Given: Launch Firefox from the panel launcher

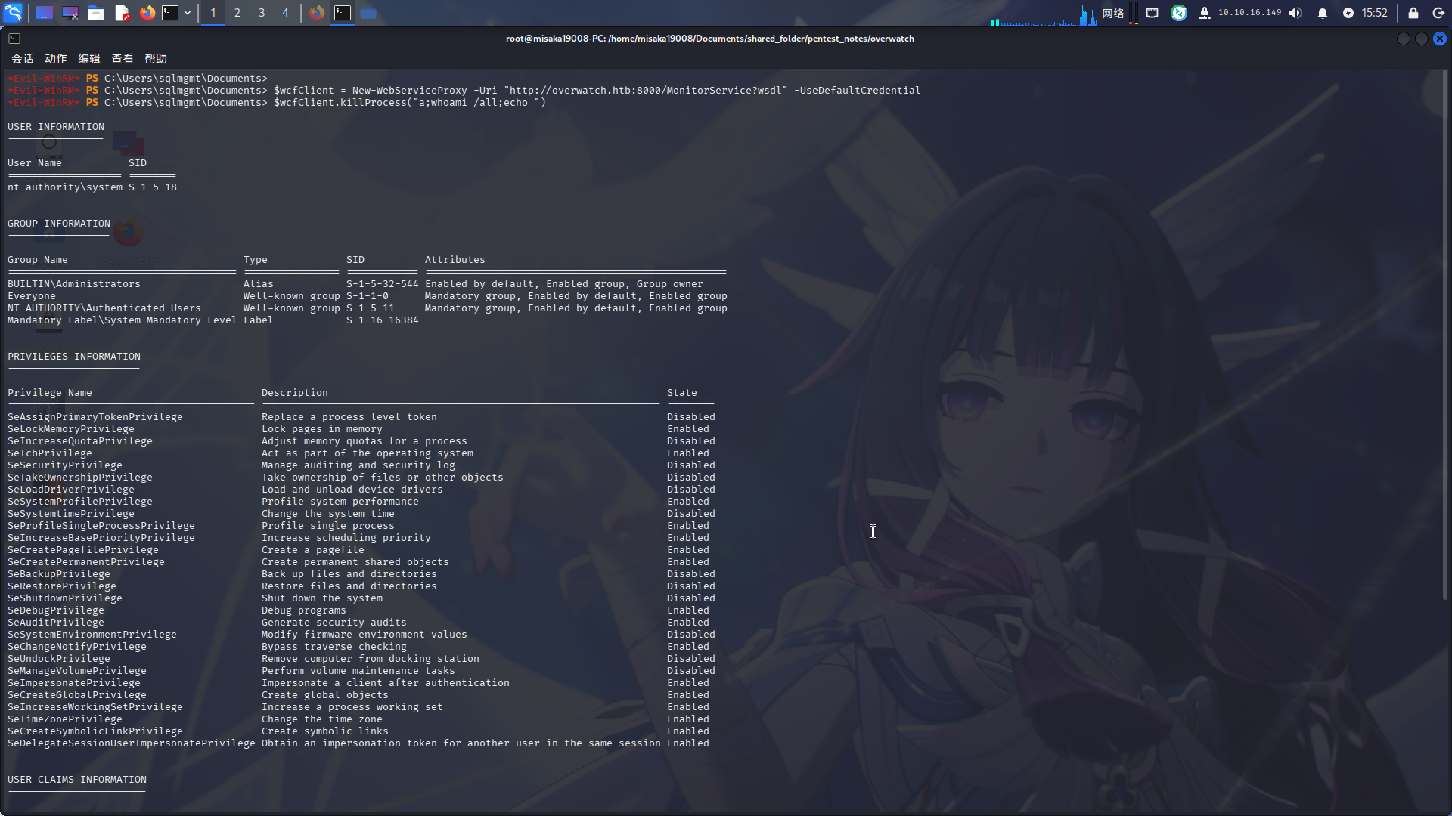Looking at the screenshot, I should 147,13.
